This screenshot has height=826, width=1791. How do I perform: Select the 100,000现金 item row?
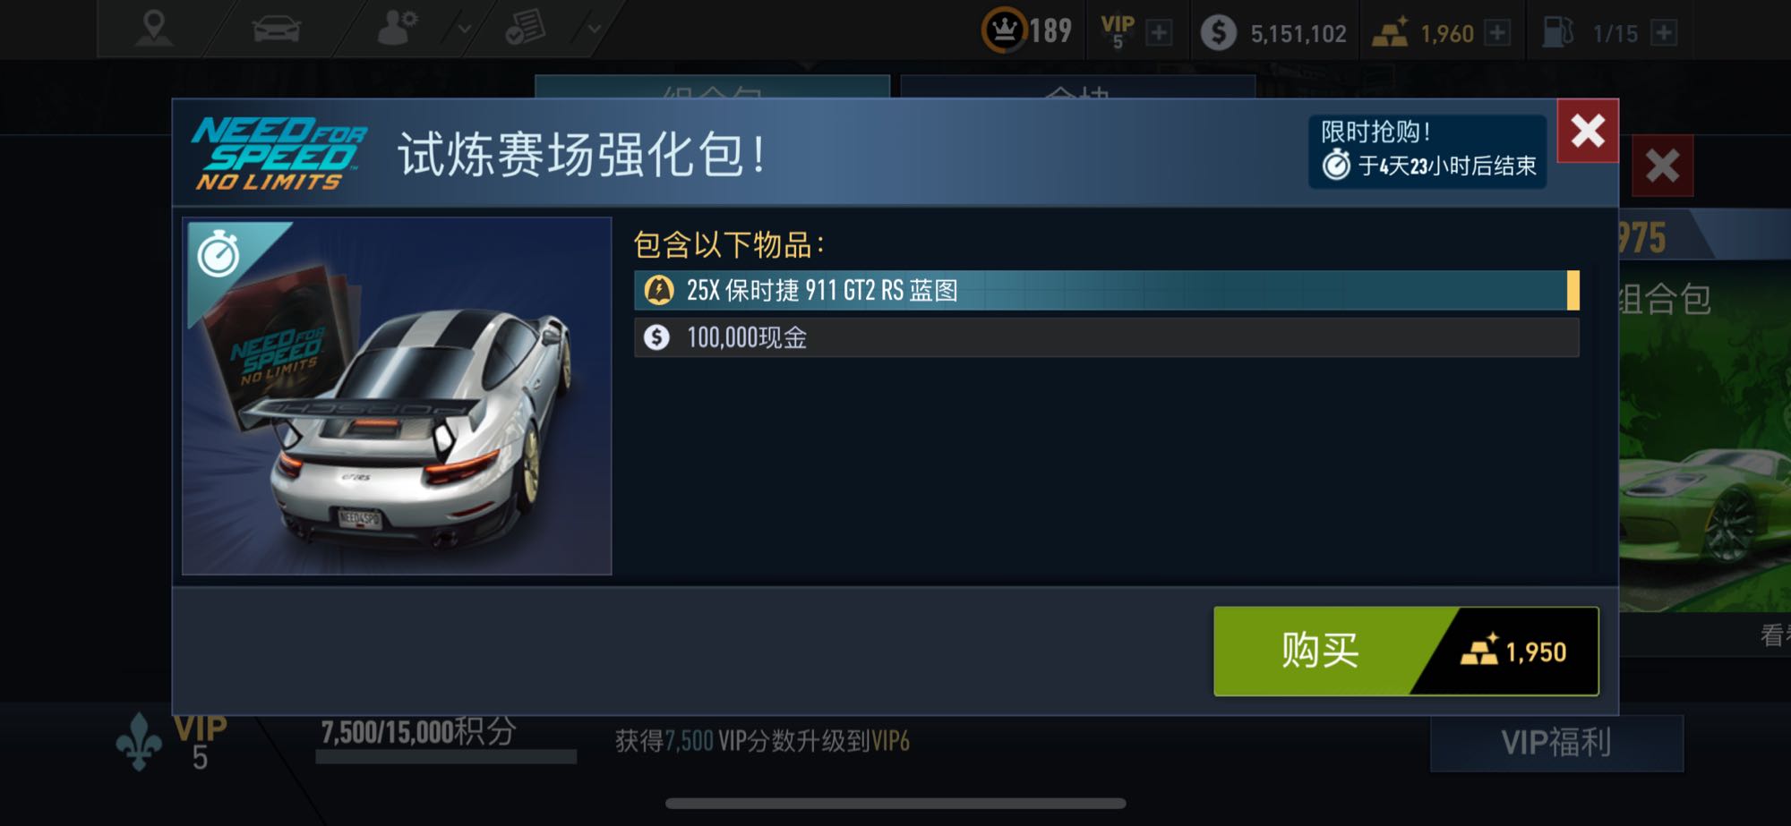pyautogui.click(x=1106, y=337)
